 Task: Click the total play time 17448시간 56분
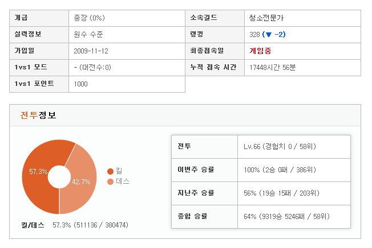pyautogui.click(x=273, y=68)
